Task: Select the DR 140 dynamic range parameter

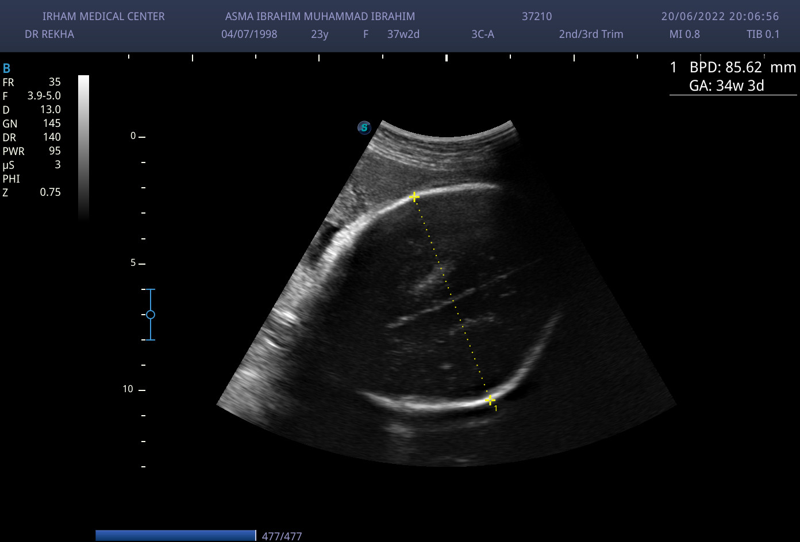Action: point(32,137)
